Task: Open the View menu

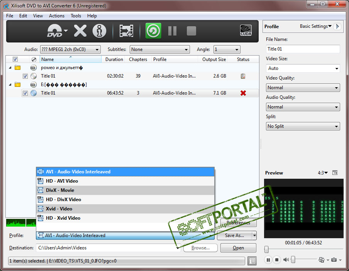Action: point(38,16)
